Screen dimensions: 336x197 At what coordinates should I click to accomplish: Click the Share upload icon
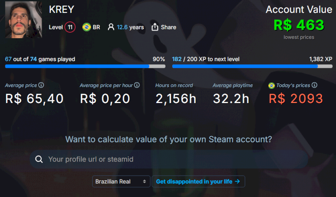[155, 27]
